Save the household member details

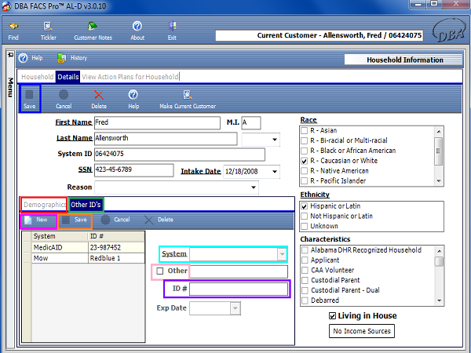tap(30, 99)
